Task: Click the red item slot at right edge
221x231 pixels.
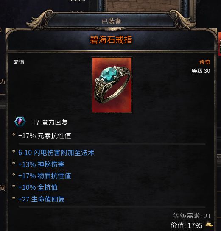Action: [x=220, y=44]
